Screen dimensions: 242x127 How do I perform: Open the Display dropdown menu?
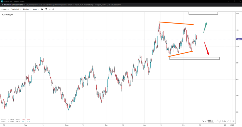point(27,9)
